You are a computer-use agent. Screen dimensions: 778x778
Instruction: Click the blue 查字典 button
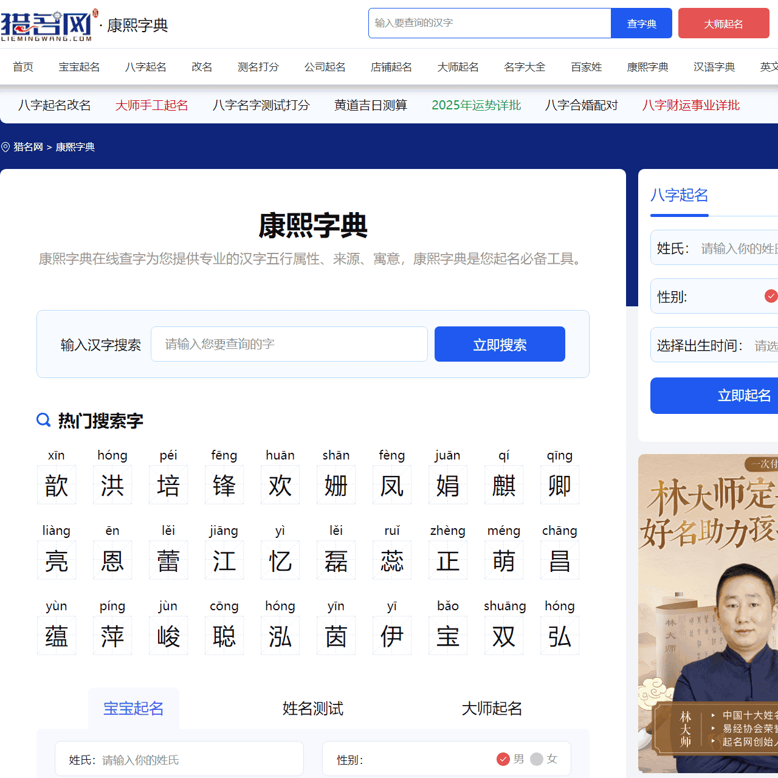pyautogui.click(x=641, y=23)
